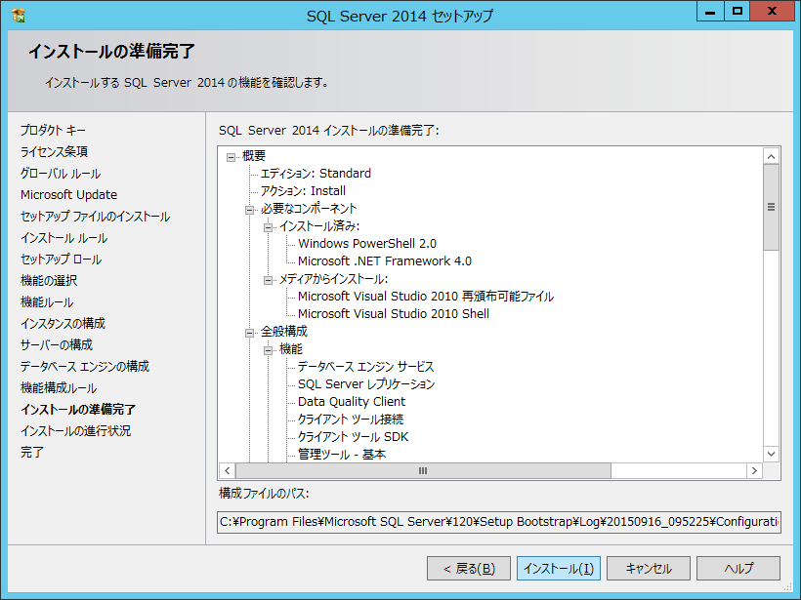801x600 pixels.
Task: Collapse the 全般構成 tree node
Action: click(250, 332)
